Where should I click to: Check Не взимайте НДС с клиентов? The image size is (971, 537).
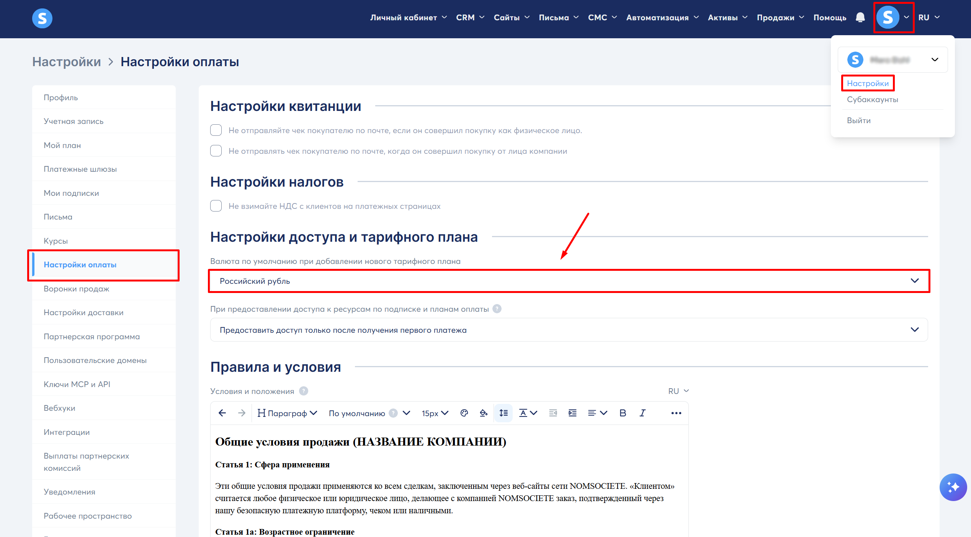[x=216, y=206]
